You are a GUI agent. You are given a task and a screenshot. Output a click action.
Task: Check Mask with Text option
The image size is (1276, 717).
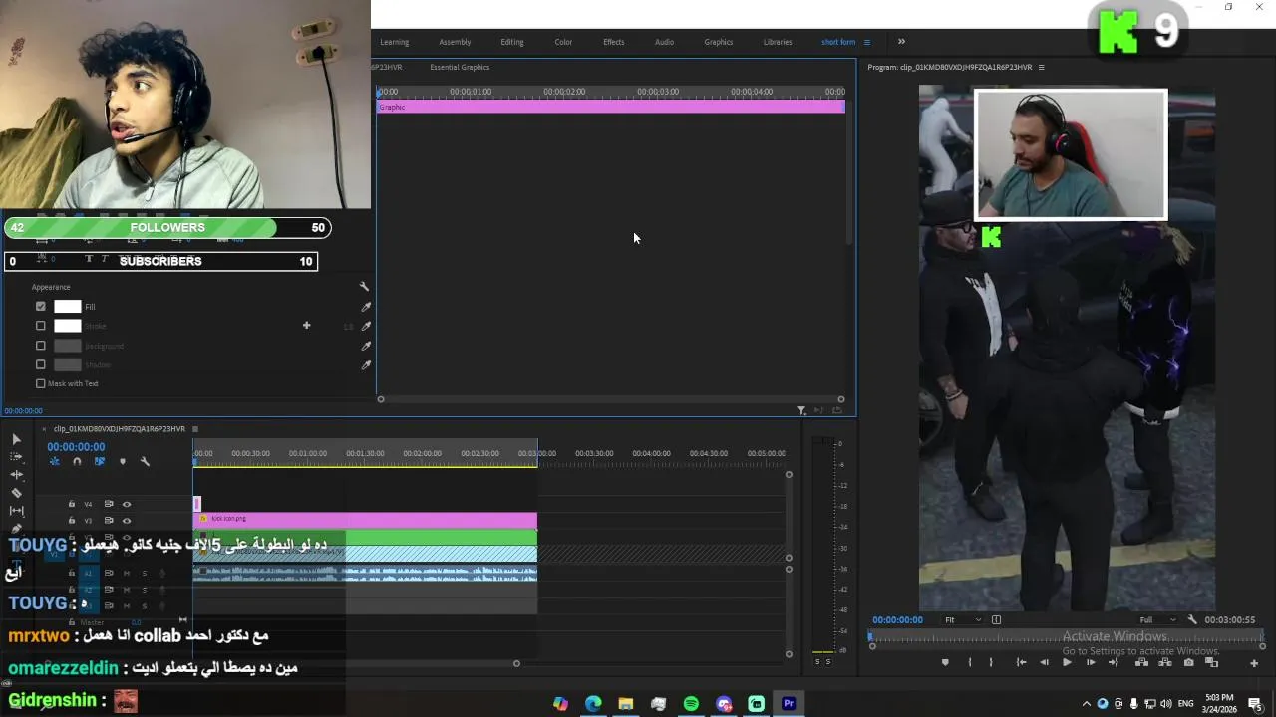pos(41,383)
